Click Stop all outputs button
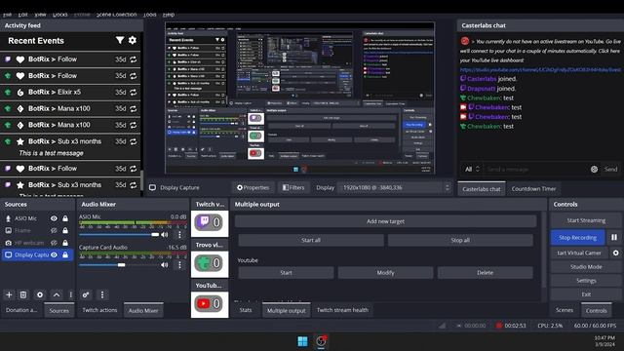The height and width of the screenshot is (351, 624). click(460, 240)
